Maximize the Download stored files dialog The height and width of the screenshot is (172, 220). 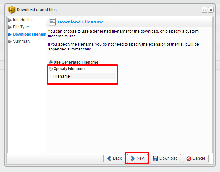205,10
